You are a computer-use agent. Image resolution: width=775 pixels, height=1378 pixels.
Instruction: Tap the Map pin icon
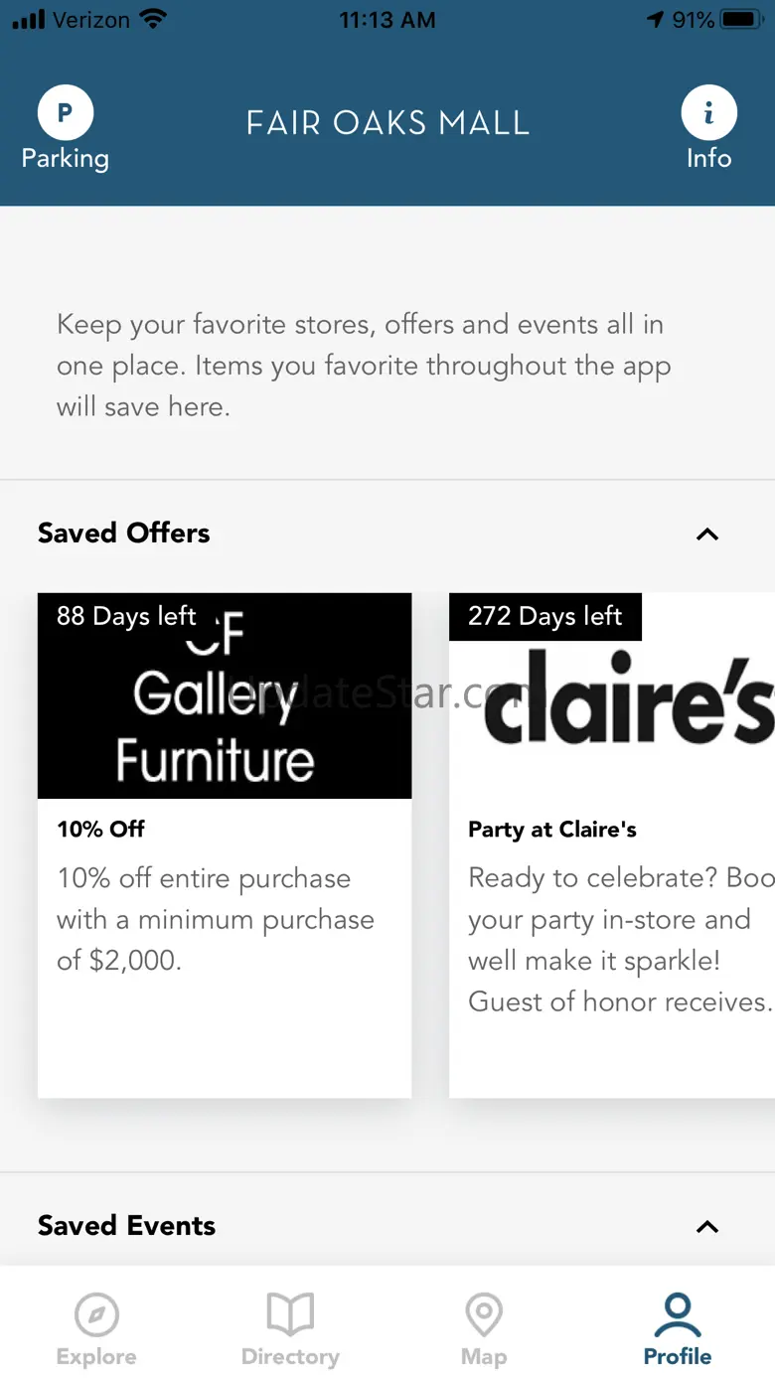484,1315
